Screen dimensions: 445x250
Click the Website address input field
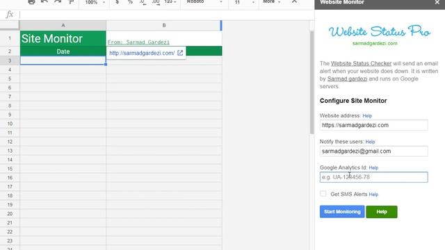pos(374,125)
